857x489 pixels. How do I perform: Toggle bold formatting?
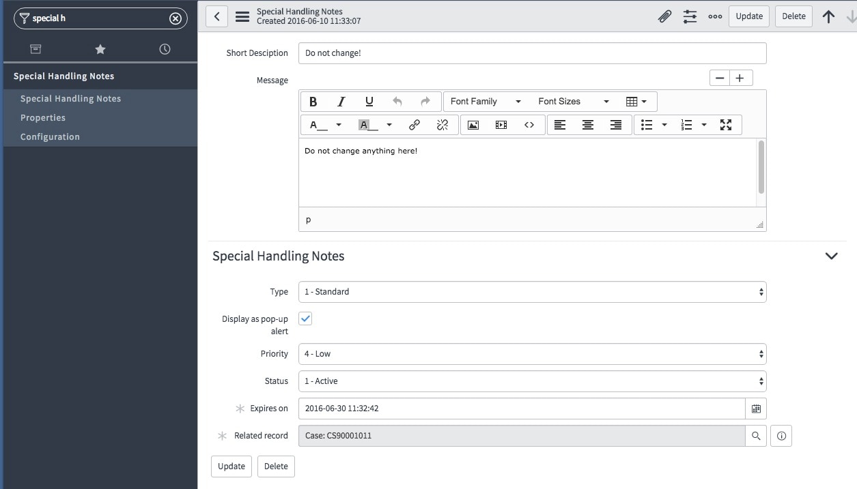point(313,102)
